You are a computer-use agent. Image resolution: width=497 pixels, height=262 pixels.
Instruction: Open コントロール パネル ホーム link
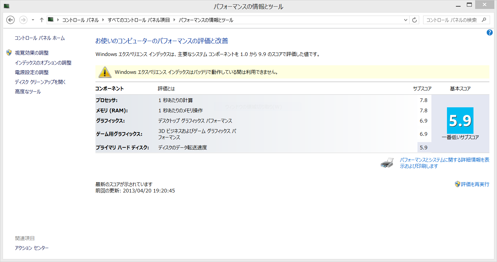coord(40,38)
